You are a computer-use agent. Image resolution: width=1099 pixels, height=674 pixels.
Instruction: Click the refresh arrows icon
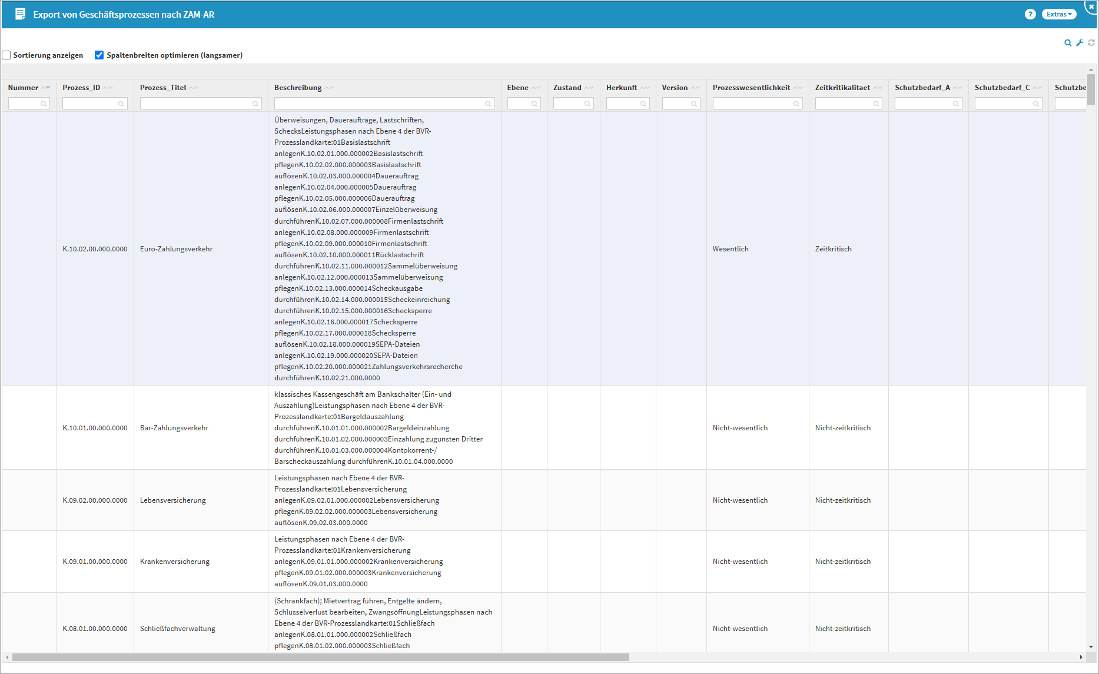(1091, 43)
